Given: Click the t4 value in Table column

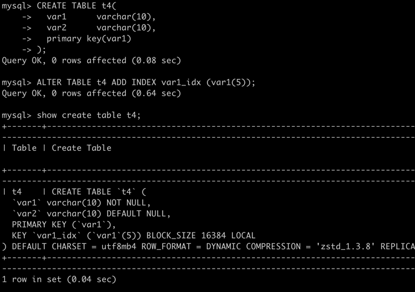Looking at the screenshot, I should coord(17,192).
